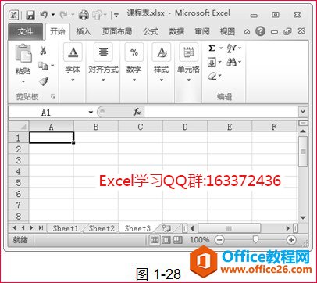Viewport: 317px width, 283px height.
Task: Click the Cut scissors icon
Action: click(x=43, y=50)
